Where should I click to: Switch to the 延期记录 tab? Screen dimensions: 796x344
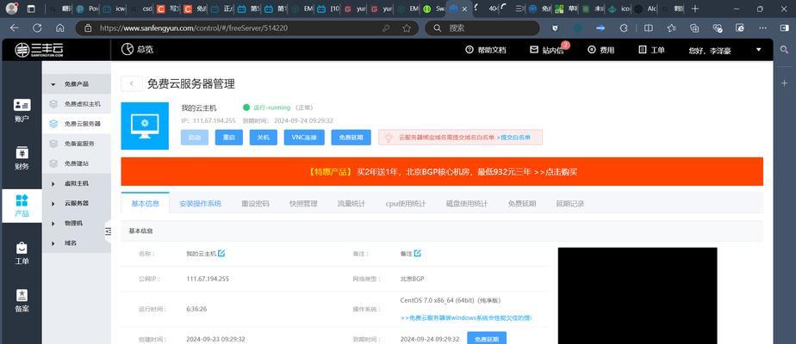[570, 204]
